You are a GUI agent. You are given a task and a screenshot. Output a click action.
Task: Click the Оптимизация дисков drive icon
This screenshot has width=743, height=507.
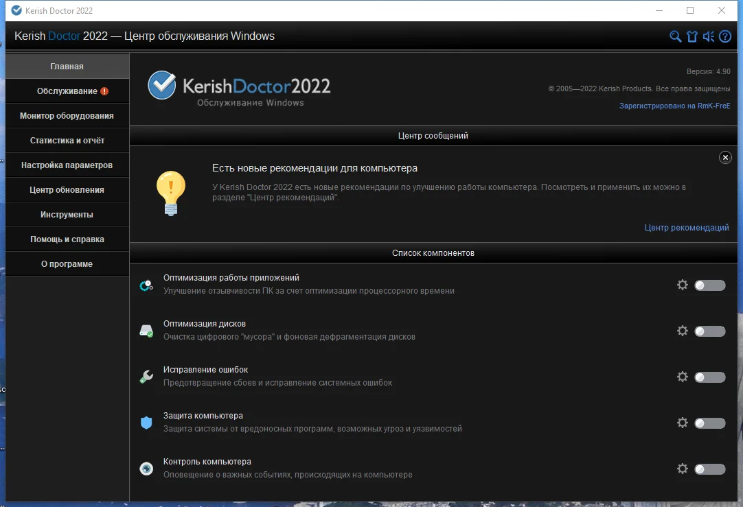click(146, 331)
